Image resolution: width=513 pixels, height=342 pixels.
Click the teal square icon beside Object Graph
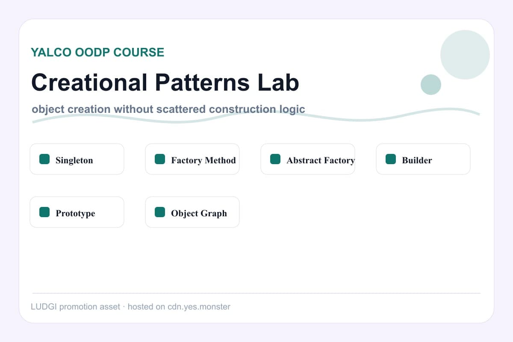pyautogui.click(x=160, y=212)
